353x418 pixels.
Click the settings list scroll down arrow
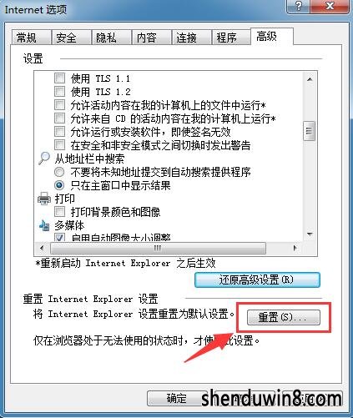click(x=310, y=234)
